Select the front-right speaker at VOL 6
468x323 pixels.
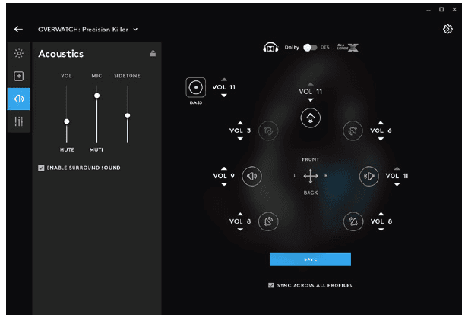(x=353, y=130)
